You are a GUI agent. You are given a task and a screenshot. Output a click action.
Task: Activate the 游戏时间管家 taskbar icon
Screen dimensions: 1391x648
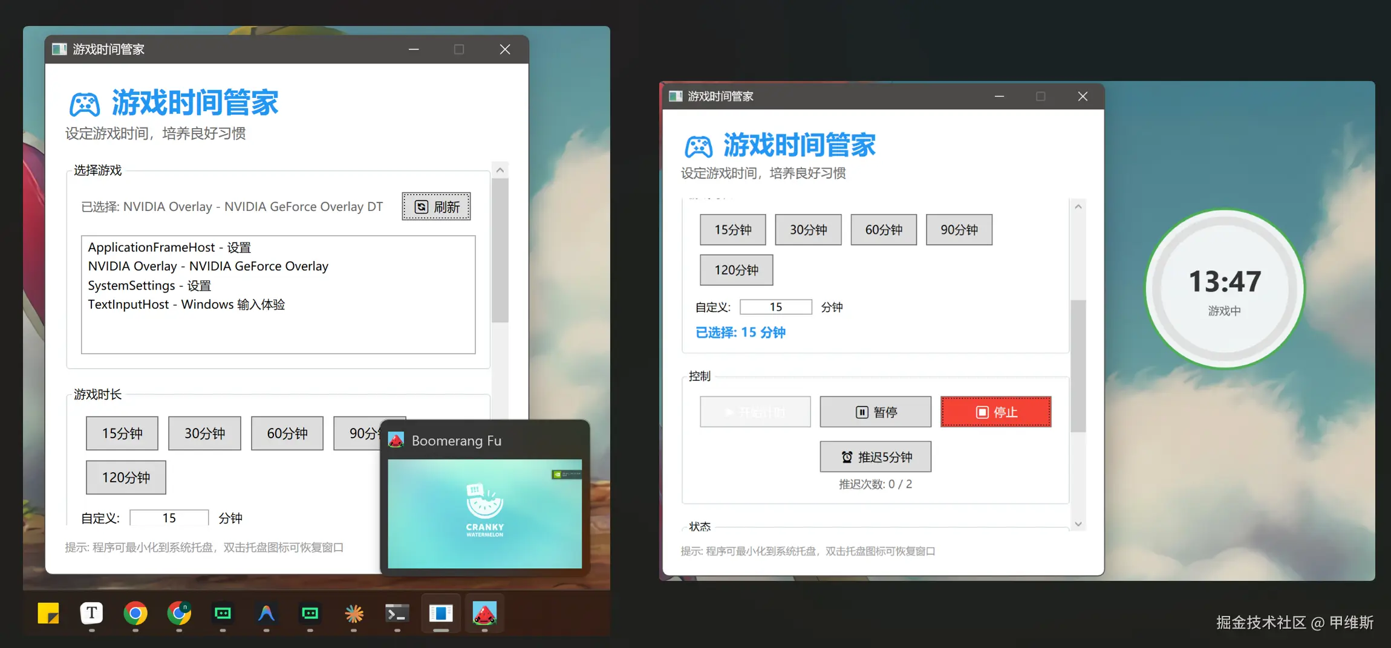click(x=441, y=614)
